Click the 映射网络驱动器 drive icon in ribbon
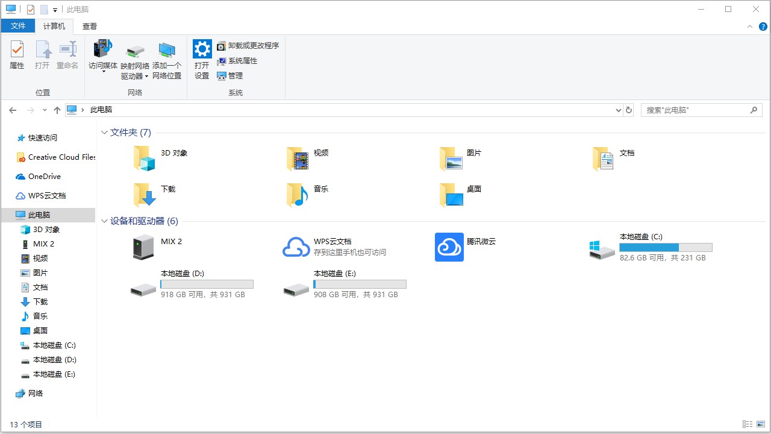 click(x=135, y=51)
